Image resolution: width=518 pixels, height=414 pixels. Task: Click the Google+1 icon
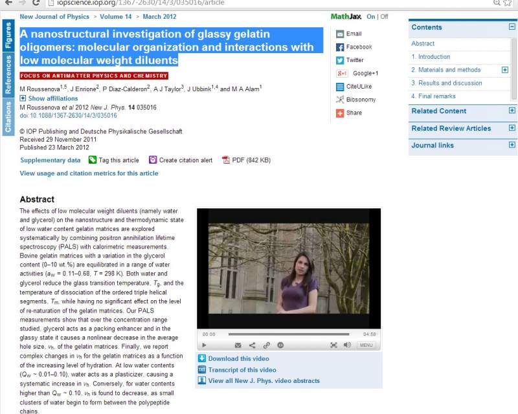pos(342,73)
